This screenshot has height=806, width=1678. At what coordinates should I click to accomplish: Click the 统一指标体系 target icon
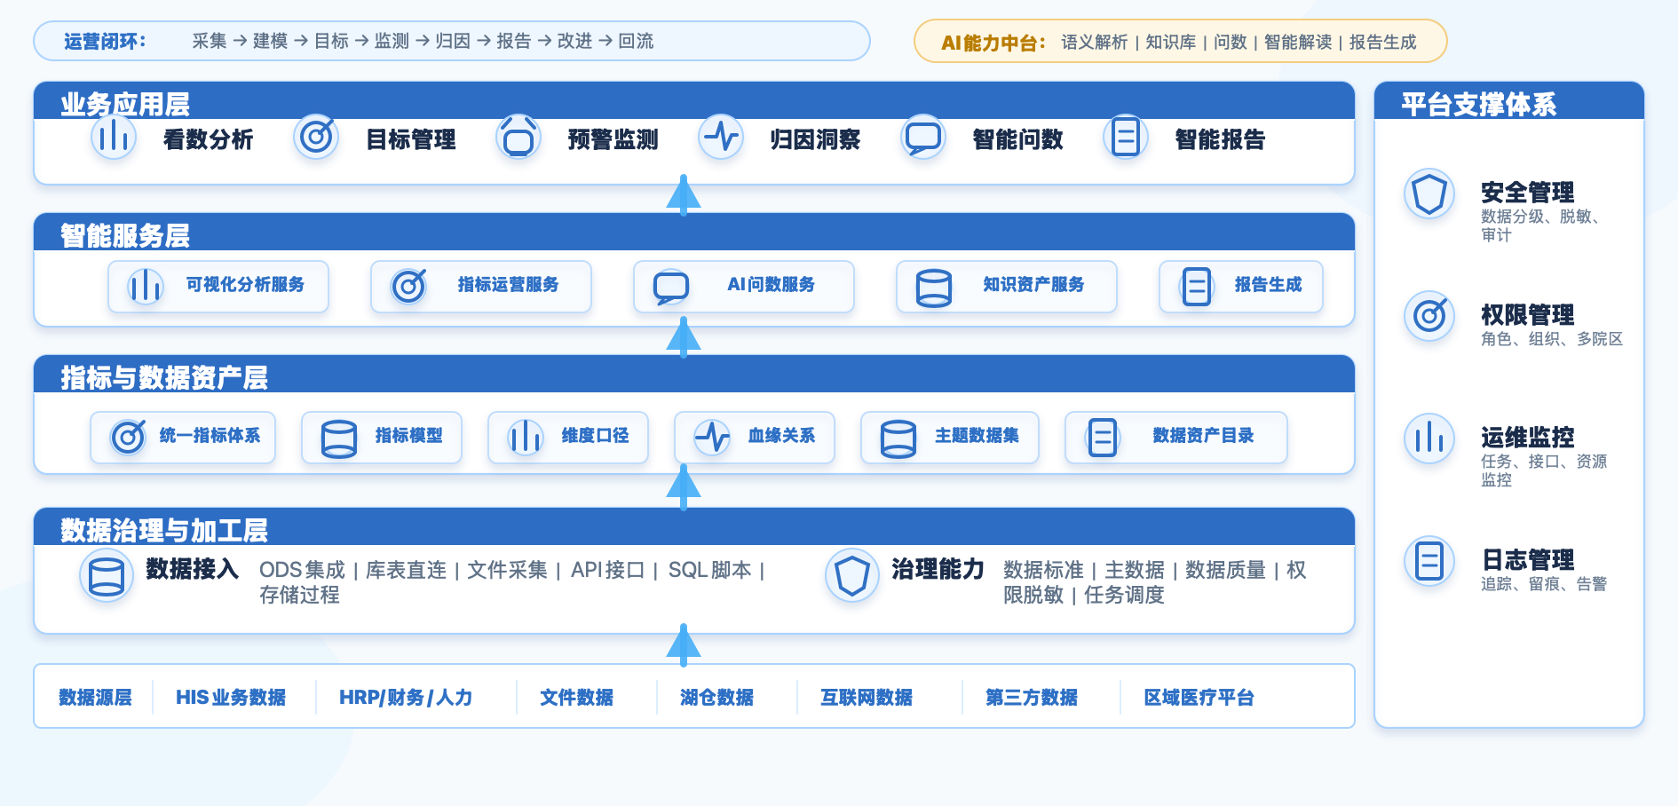(x=128, y=437)
